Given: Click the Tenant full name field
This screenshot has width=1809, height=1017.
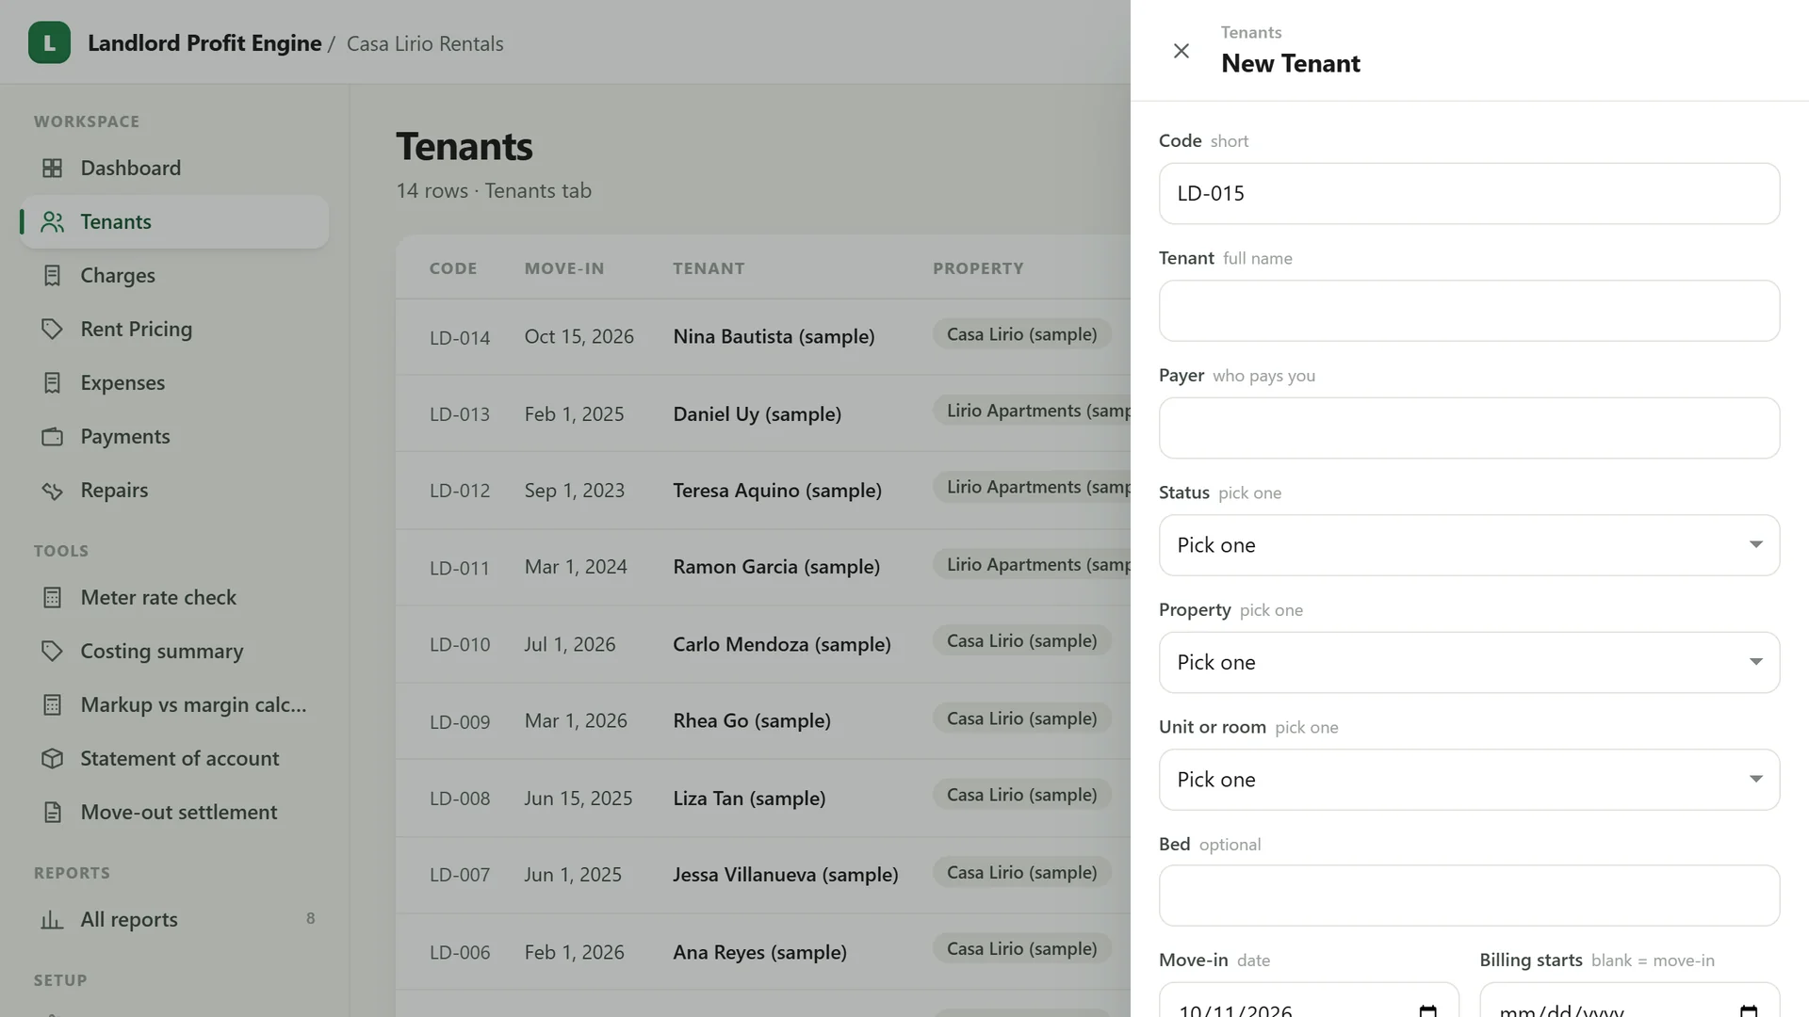Looking at the screenshot, I should pos(1469,311).
